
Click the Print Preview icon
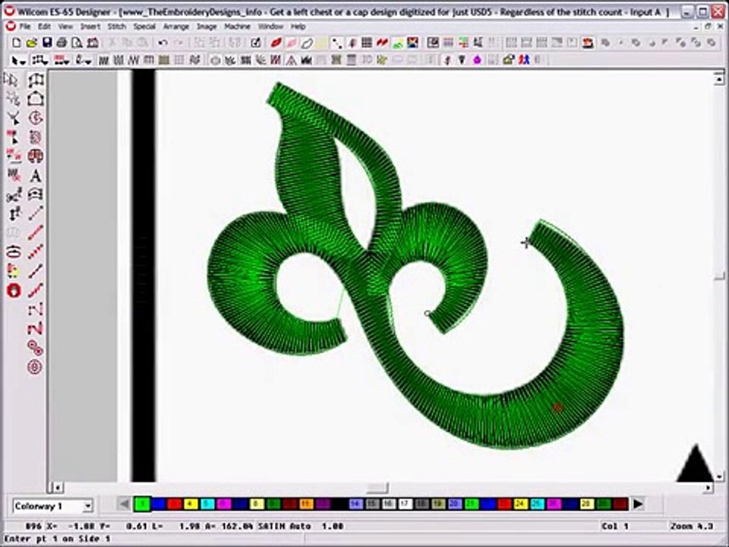(x=77, y=43)
